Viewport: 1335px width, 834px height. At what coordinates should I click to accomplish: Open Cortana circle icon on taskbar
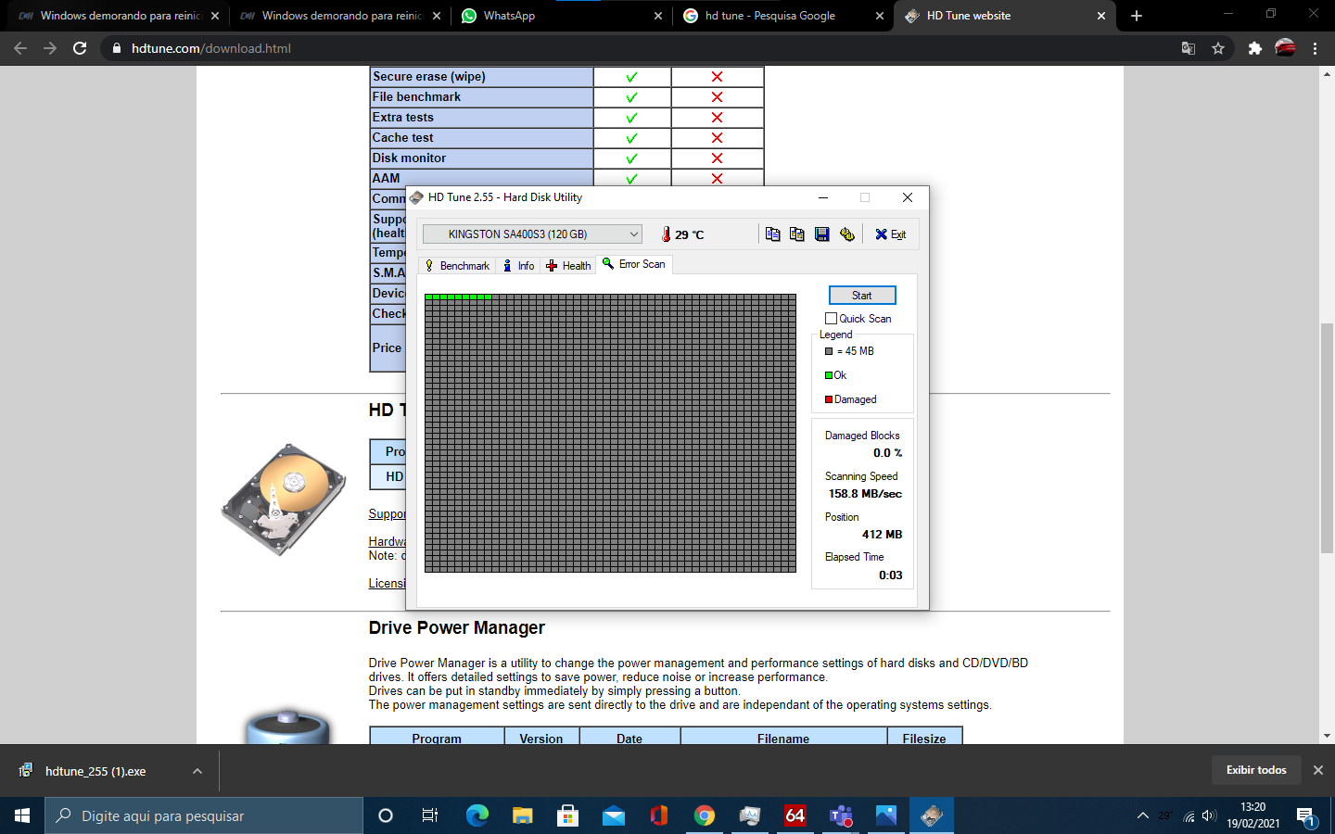pos(386,815)
